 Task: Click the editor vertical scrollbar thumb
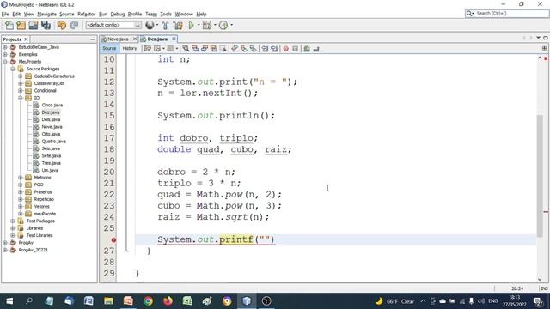(x=540, y=176)
